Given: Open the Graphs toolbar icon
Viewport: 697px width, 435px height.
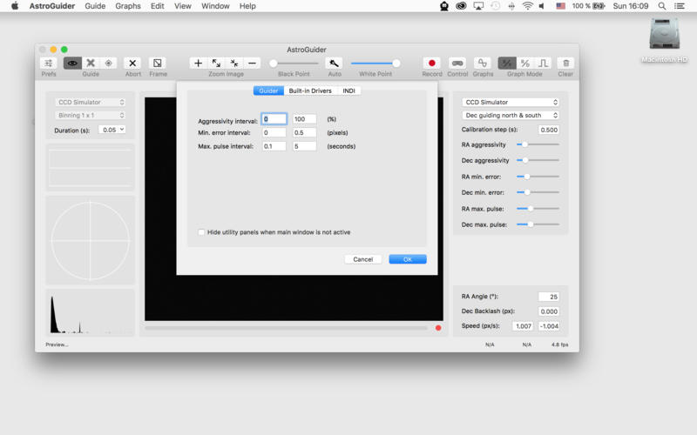Looking at the screenshot, I should tap(483, 64).
